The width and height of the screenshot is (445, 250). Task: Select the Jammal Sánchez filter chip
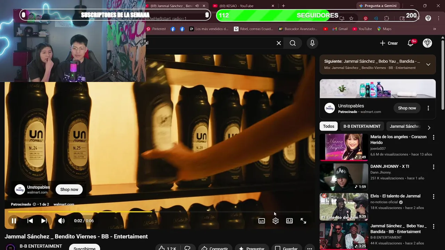[x=405, y=126]
